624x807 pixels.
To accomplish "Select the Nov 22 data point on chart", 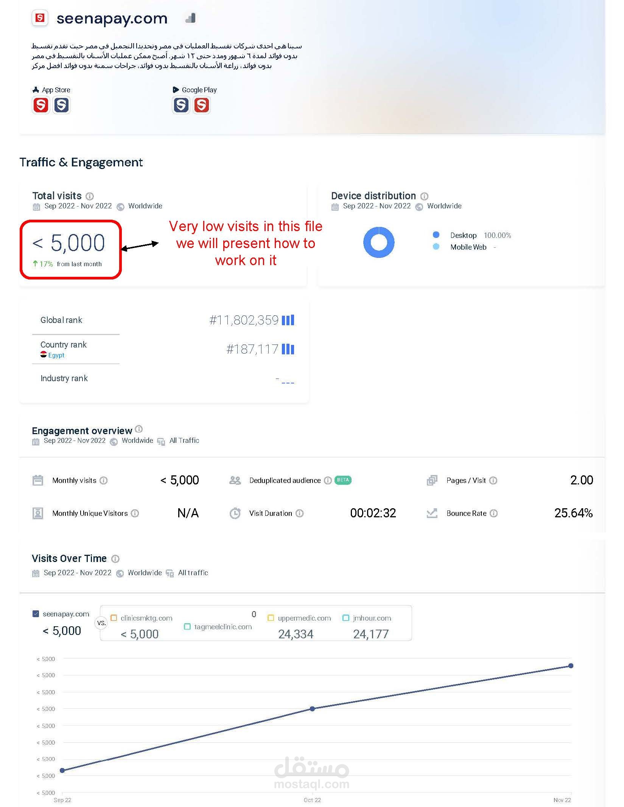I will point(571,666).
